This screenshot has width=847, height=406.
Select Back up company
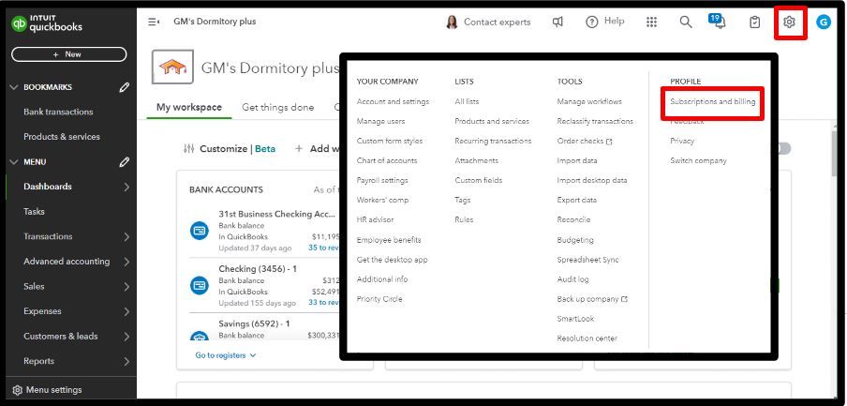coord(592,299)
